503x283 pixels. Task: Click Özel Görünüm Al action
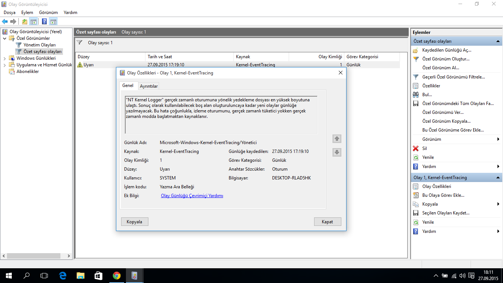click(441, 68)
